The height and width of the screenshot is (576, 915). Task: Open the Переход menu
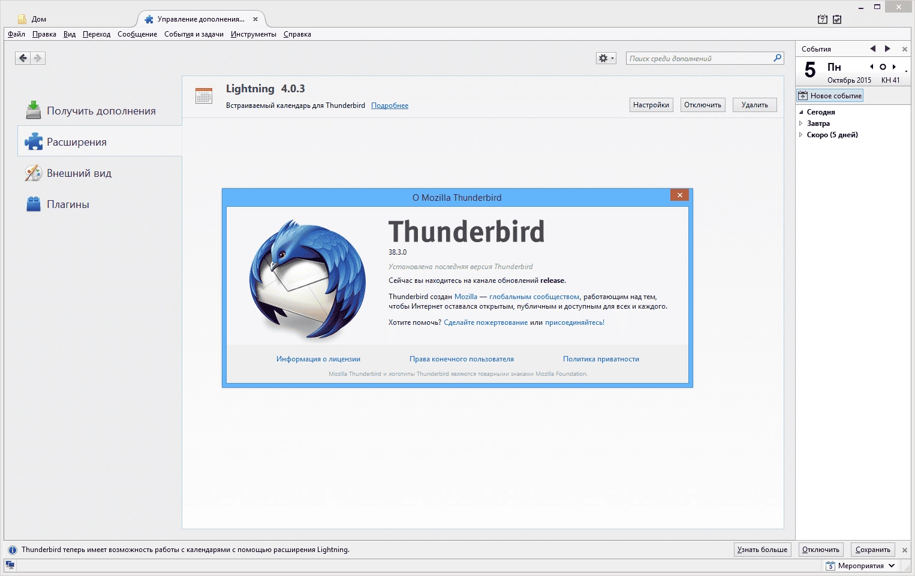point(97,34)
